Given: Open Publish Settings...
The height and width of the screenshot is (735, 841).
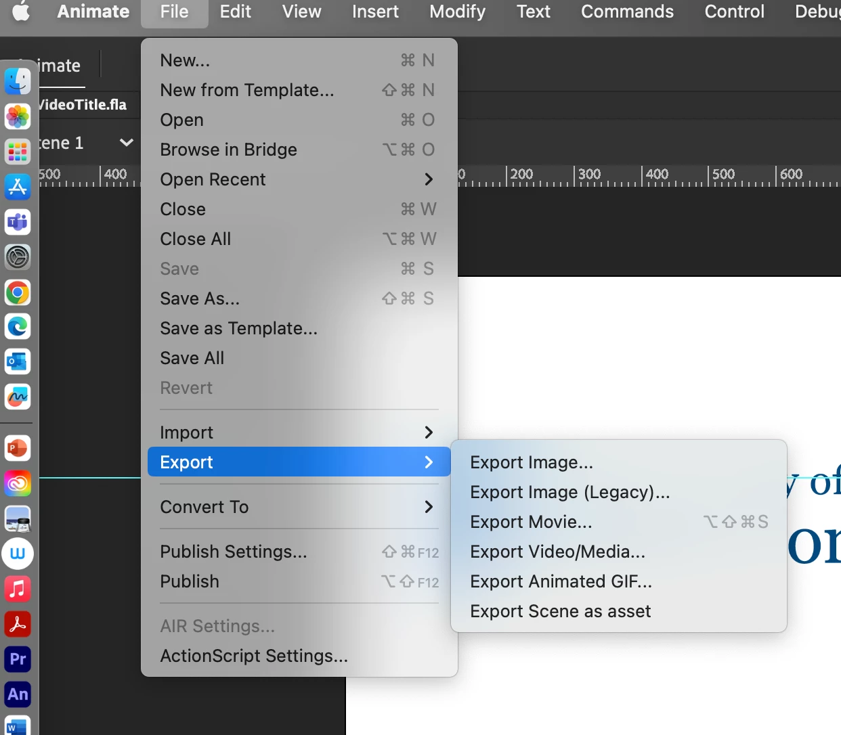Looking at the screenshot, I should 299,552.
